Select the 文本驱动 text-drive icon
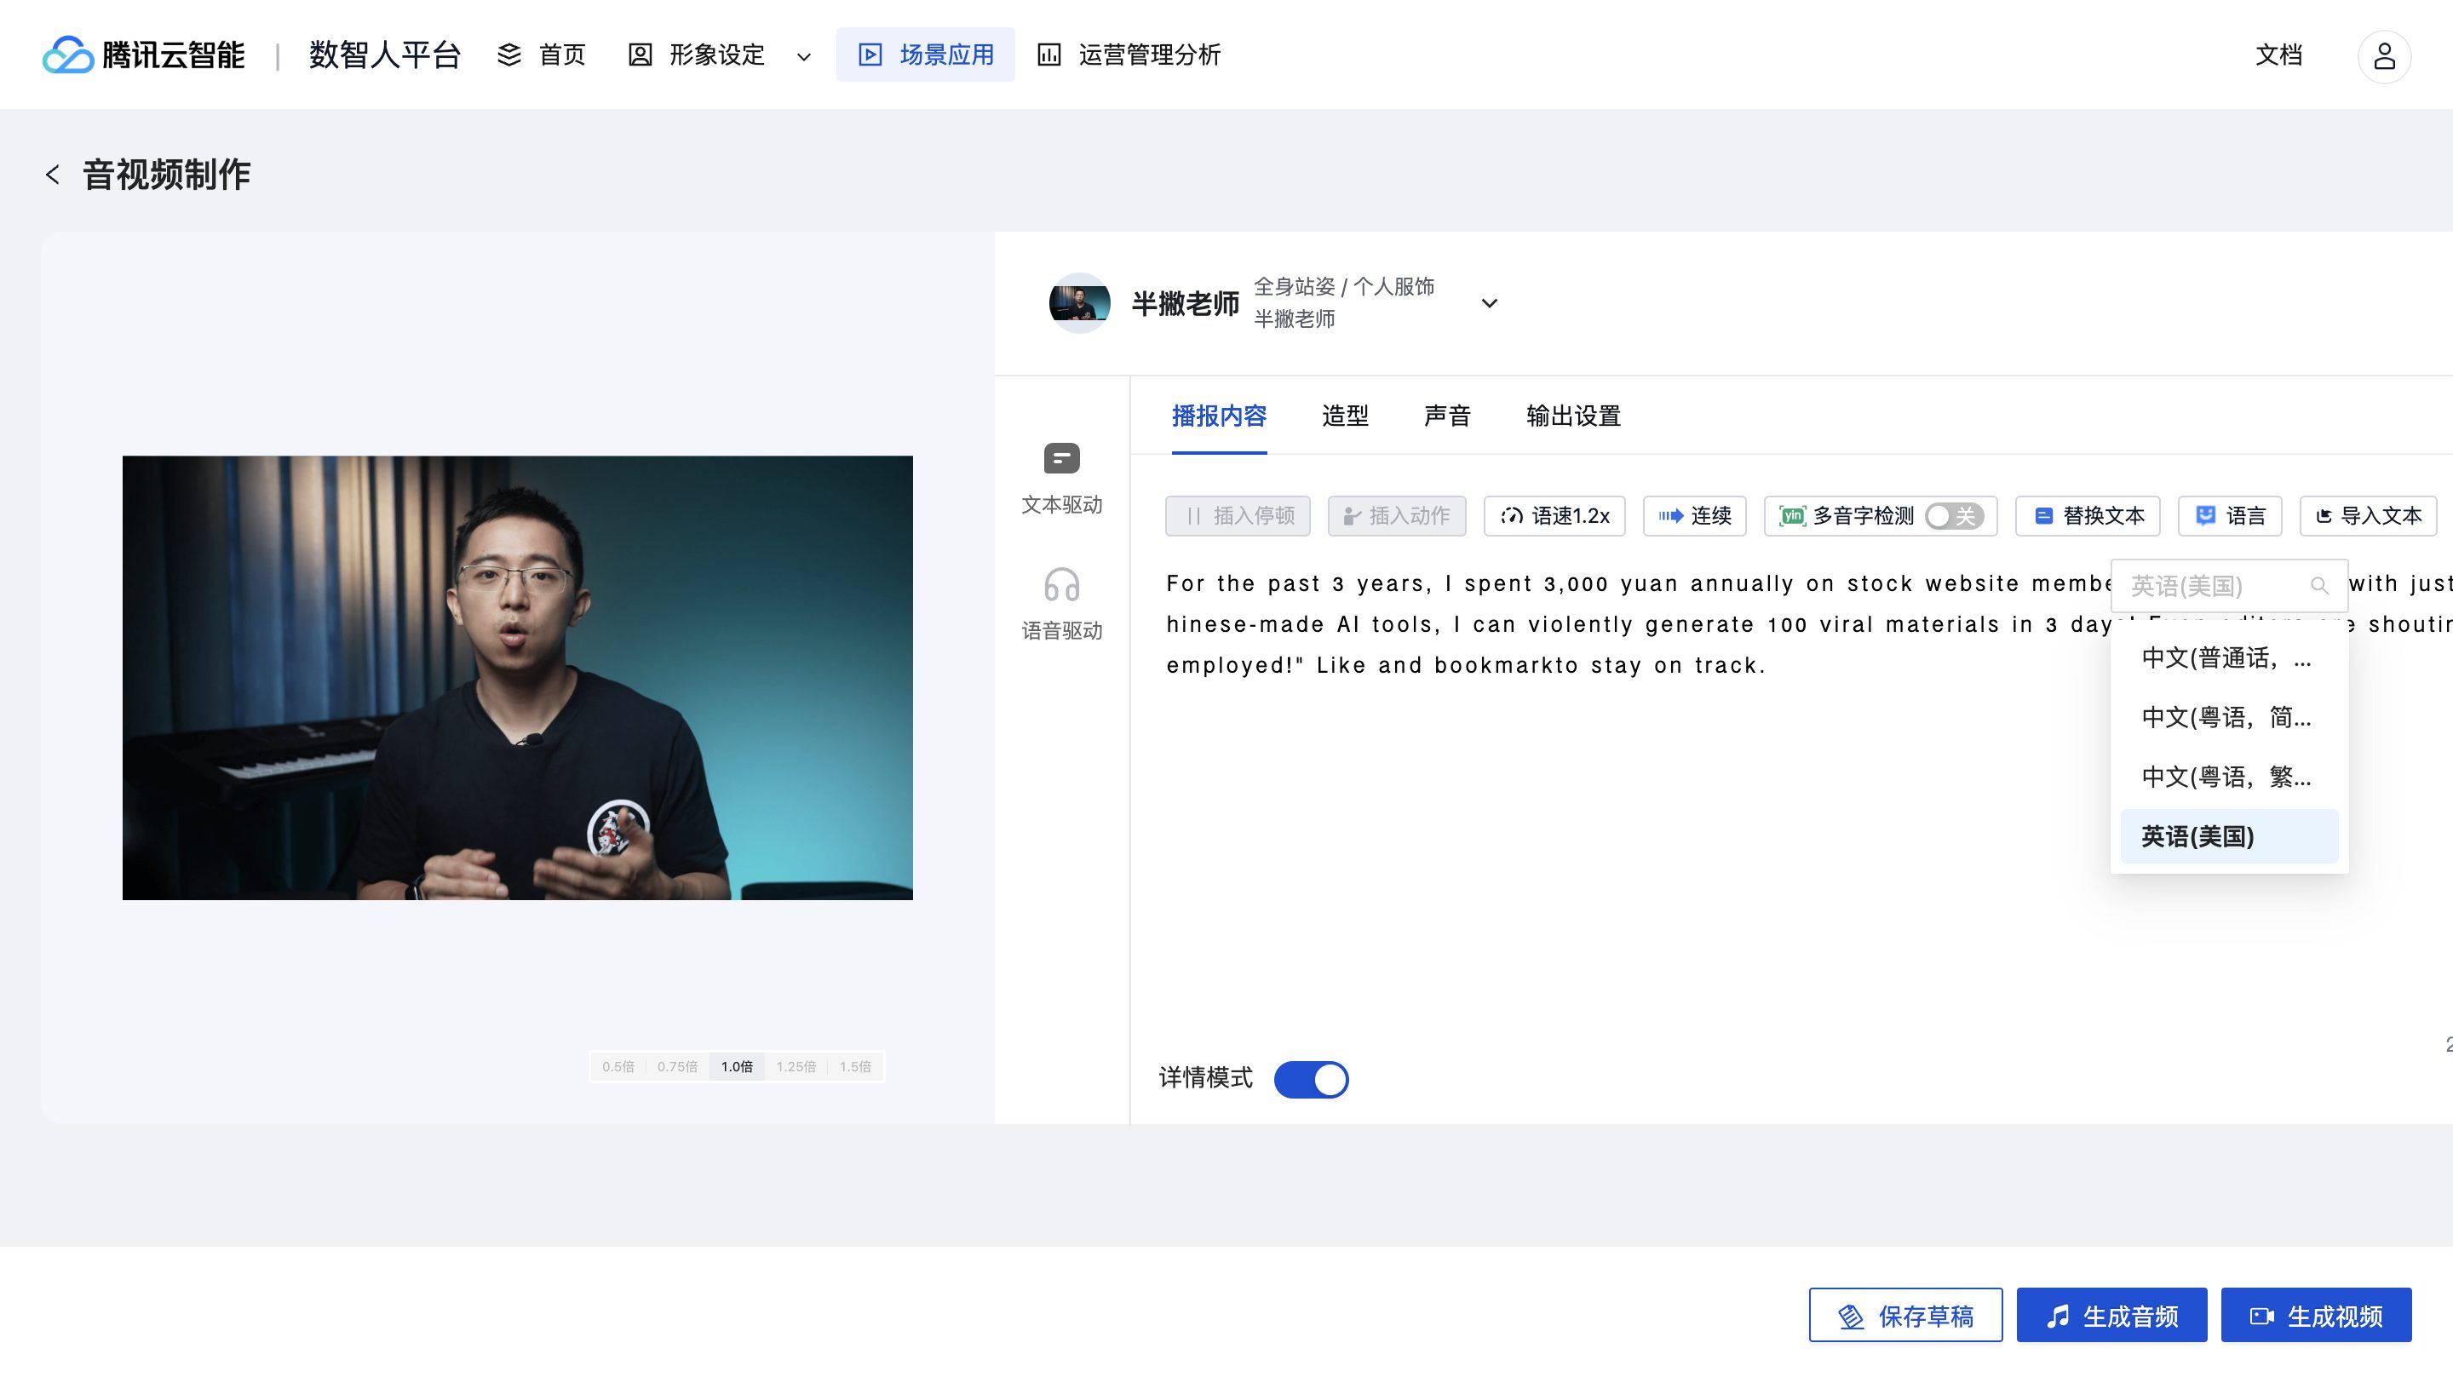Screen dimensions: 2453x1383 point(1060,459)
